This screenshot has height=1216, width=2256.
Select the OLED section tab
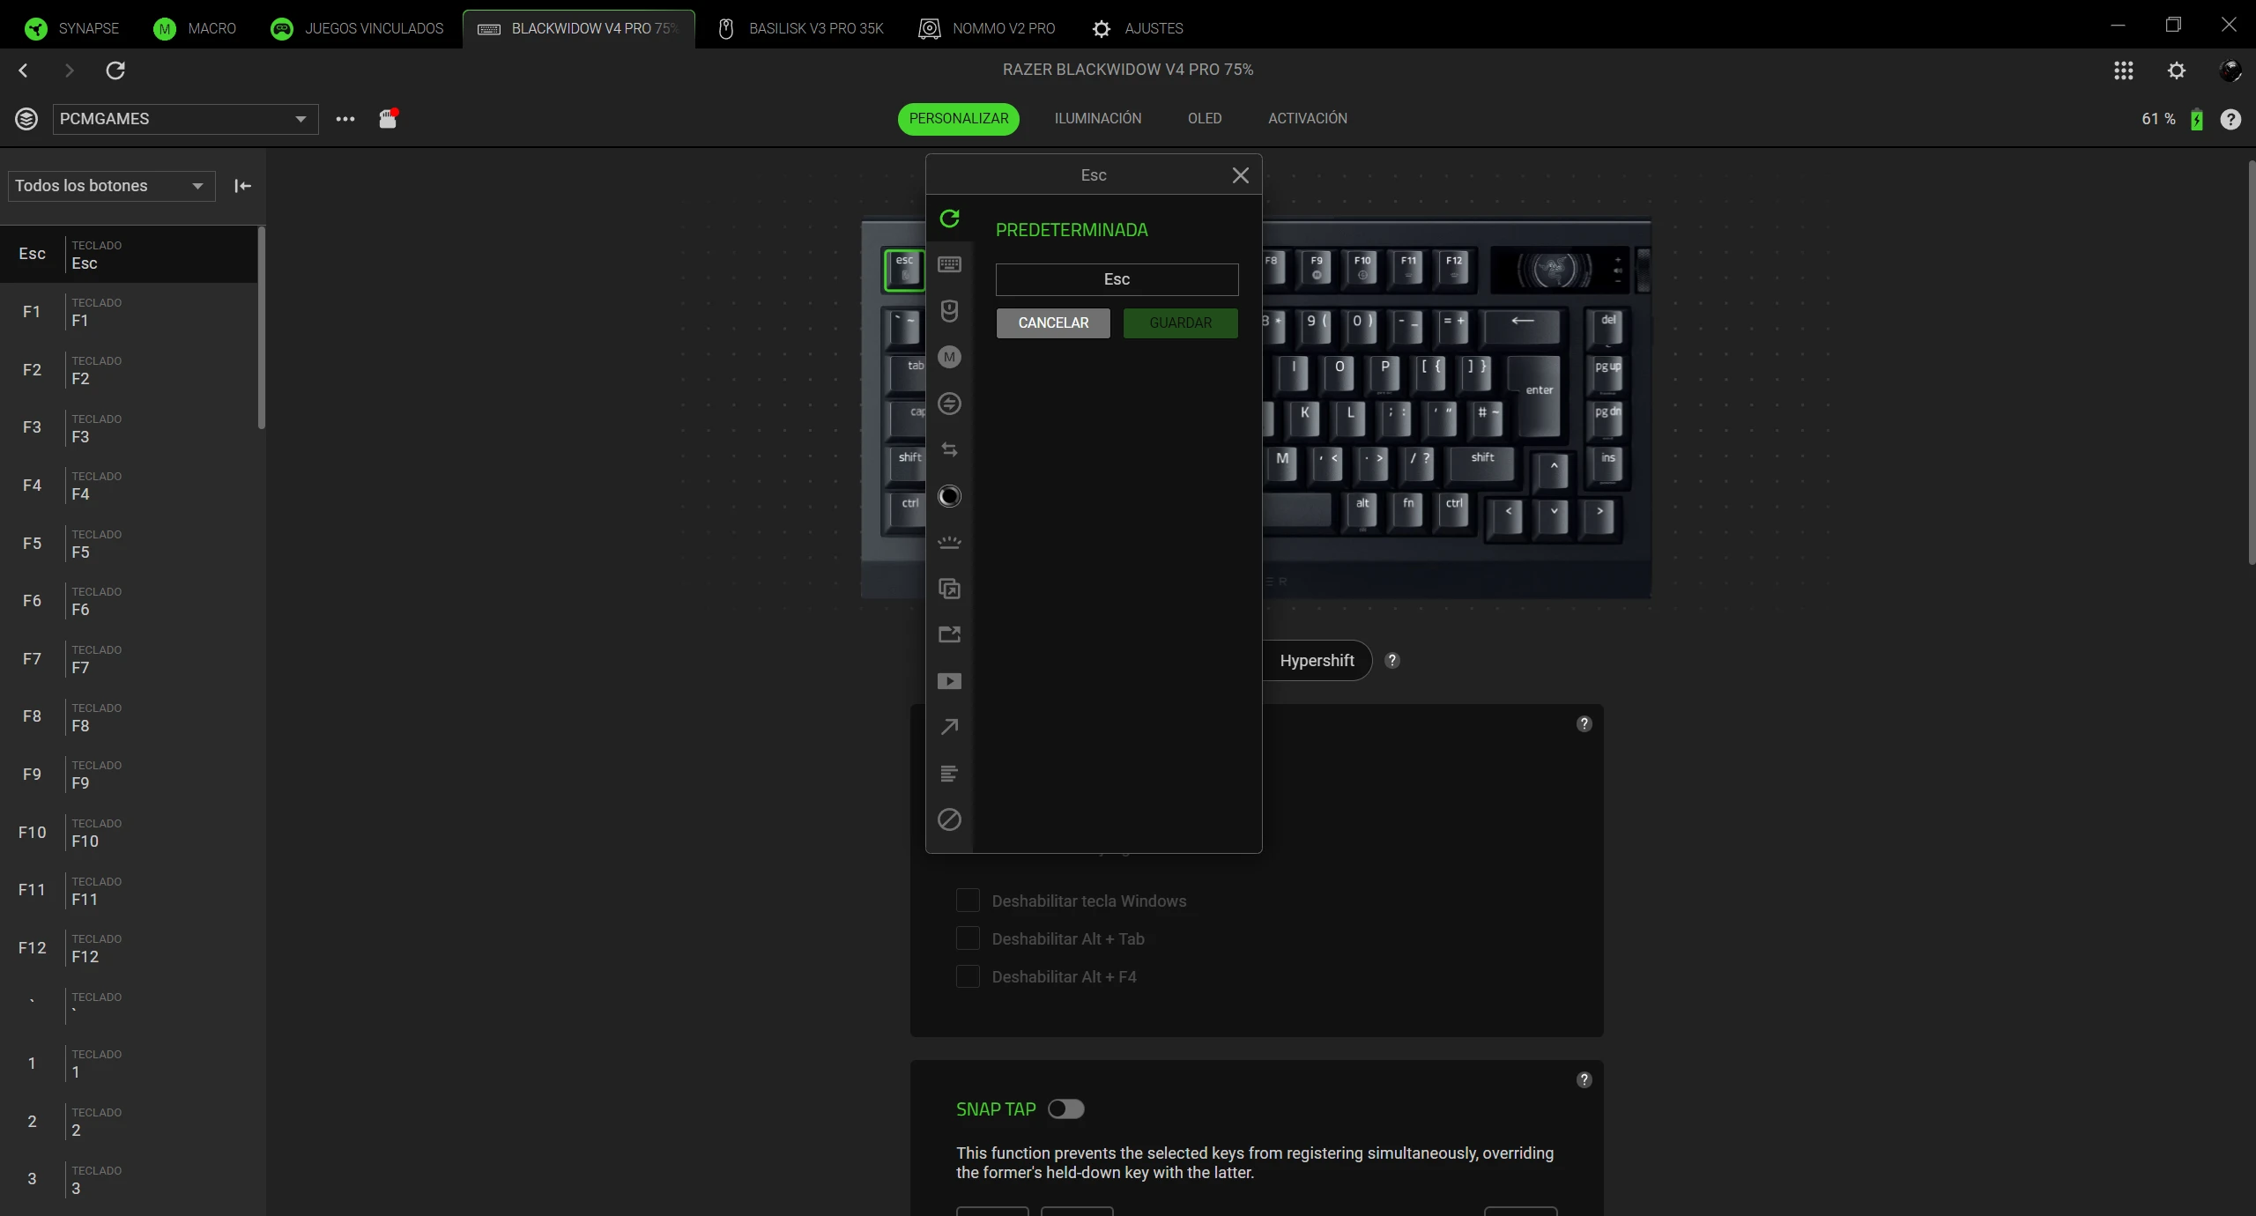pos(1205,119)
